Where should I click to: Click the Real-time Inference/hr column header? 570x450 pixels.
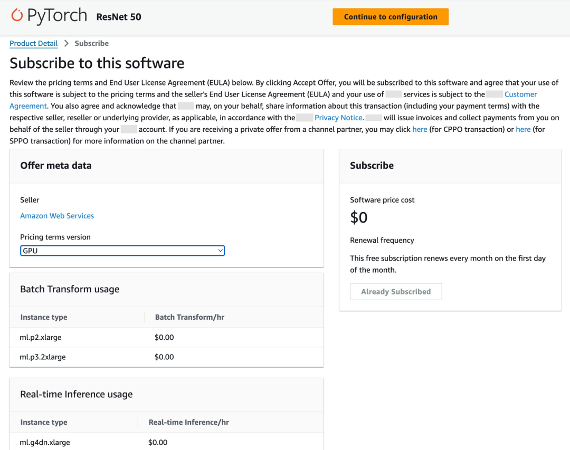(x=188, y=422)
